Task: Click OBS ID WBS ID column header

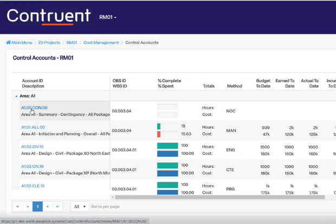Action: pos(120,83)
